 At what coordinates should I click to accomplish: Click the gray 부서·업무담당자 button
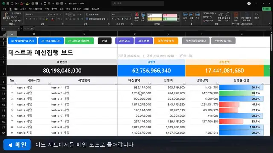[x=196, y=41]
